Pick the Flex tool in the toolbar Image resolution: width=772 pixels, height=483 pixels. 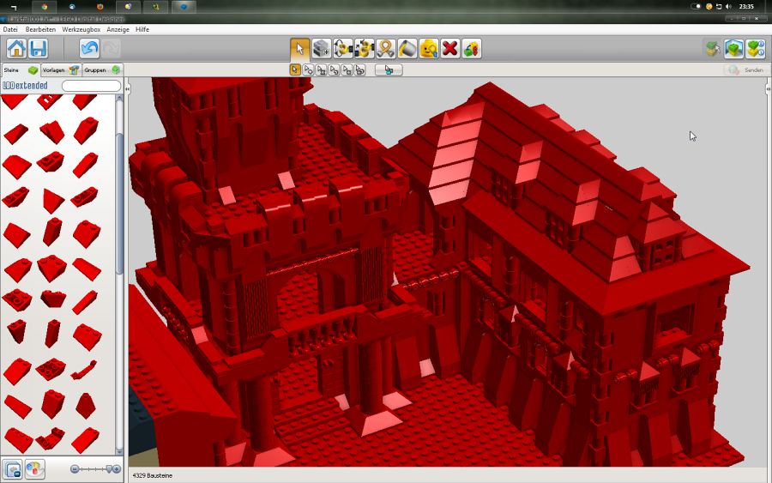(x=386, y=48)
